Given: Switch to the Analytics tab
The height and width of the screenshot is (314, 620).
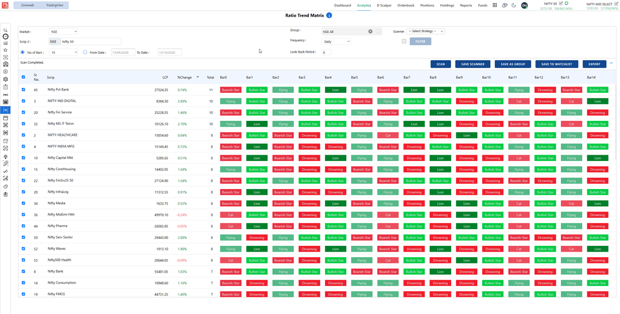Looking at the screenshot, I should coord(364,6).
